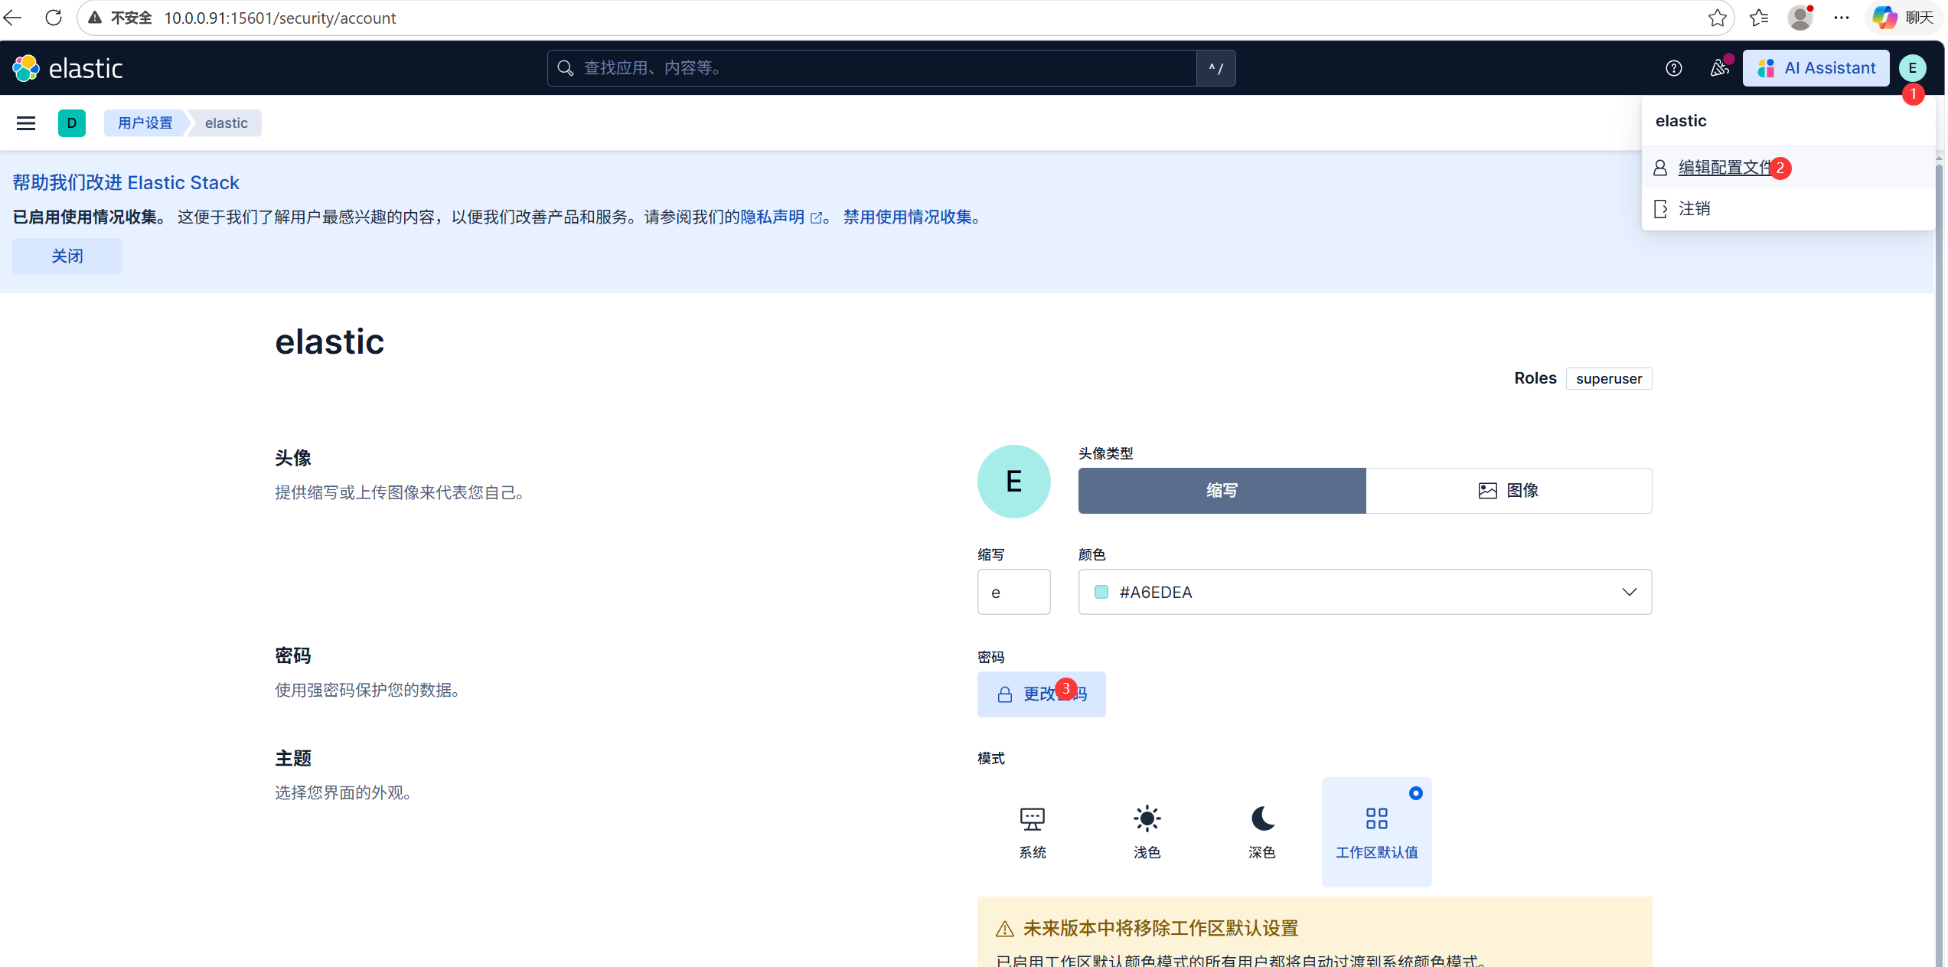Viewport: 1948px width, 967px height.
Task: Click the 缩写 initials input field
Action: pos(1013,592)
